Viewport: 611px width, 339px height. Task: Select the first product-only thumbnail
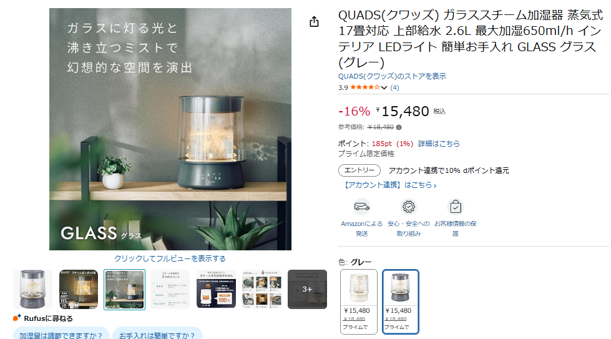[32, 289]
